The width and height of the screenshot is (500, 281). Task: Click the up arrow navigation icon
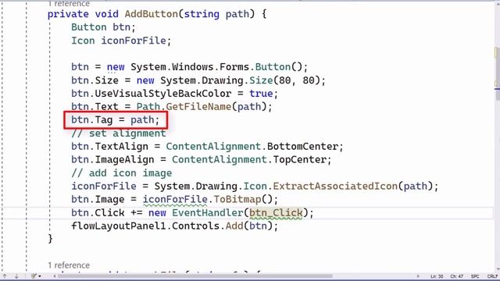coord(5,276)
